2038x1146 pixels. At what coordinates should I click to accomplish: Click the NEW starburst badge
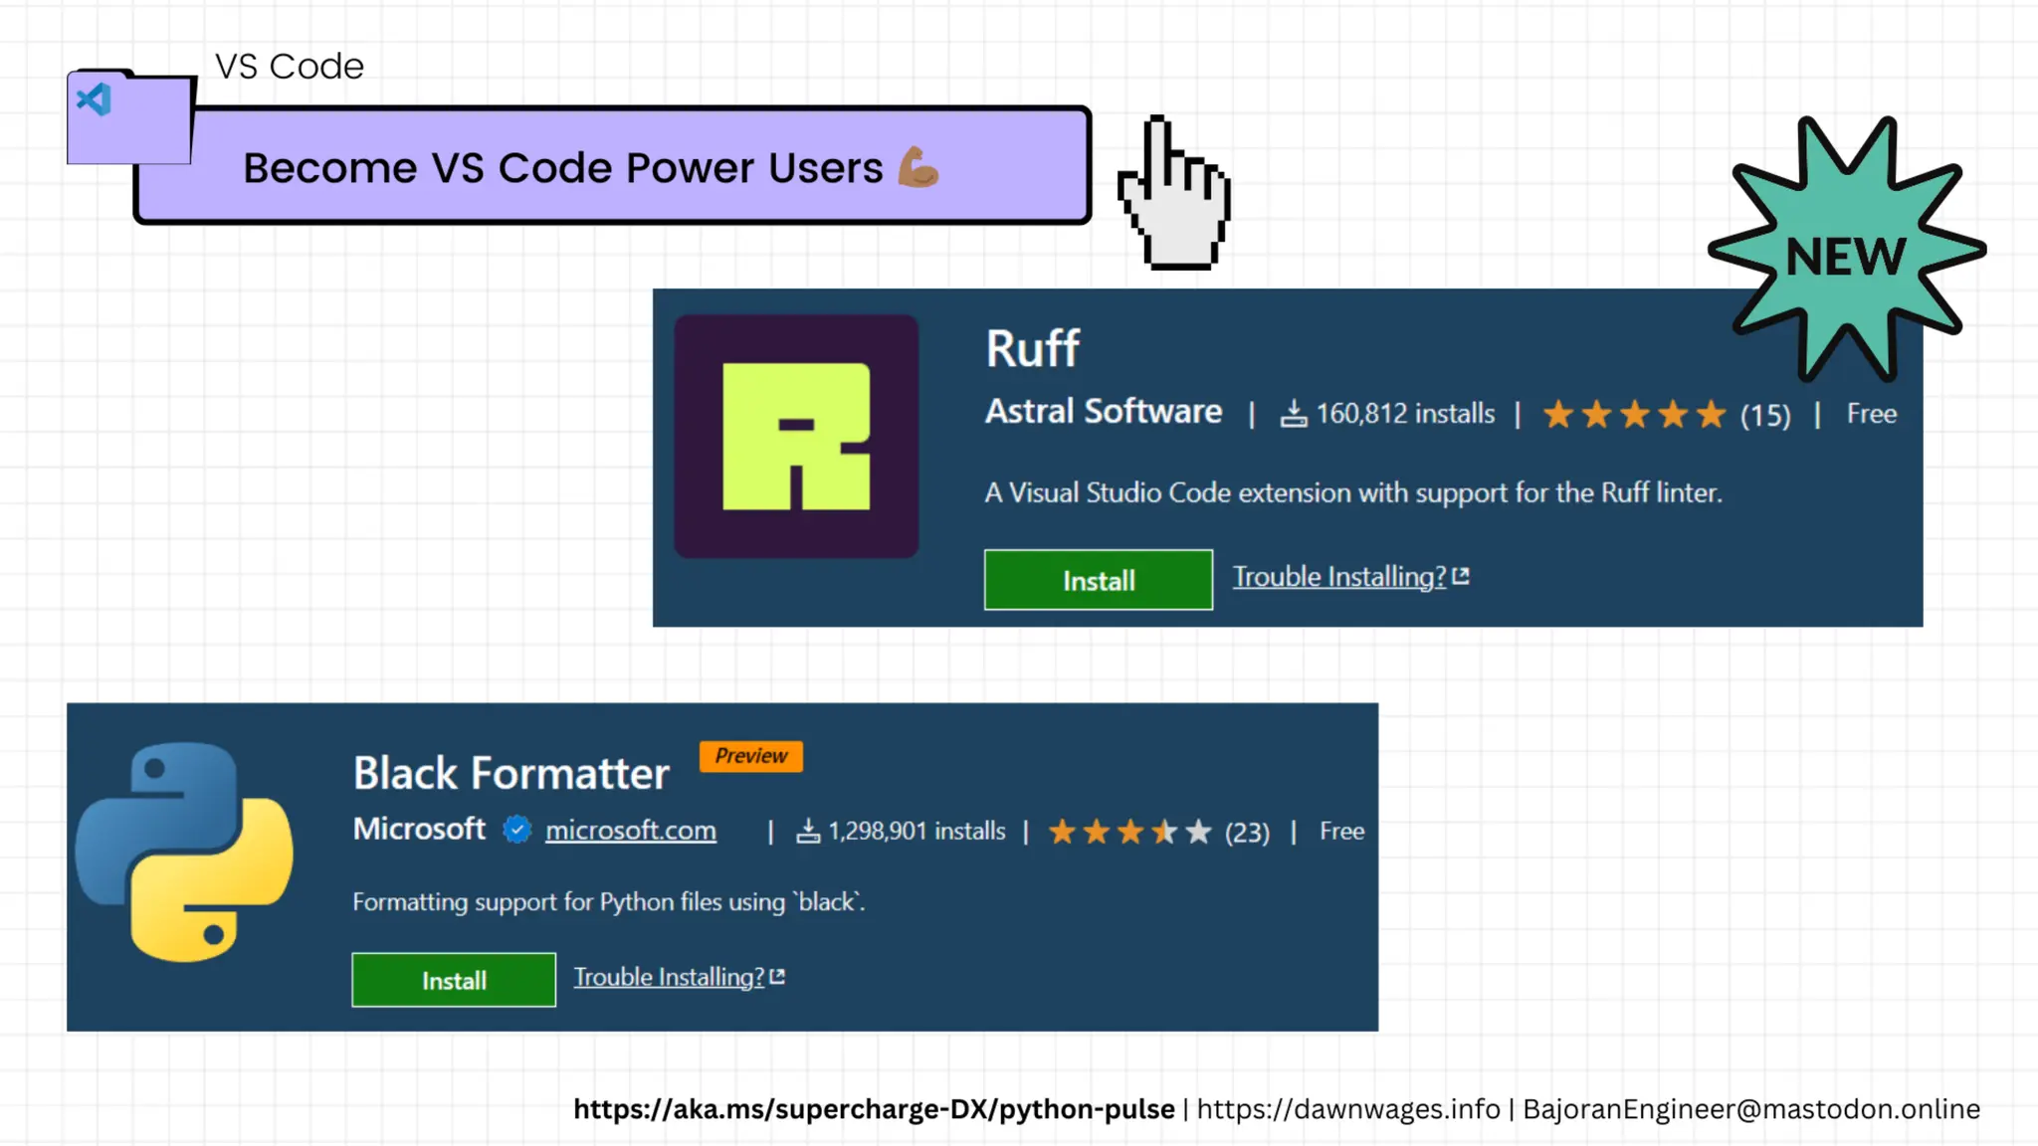point(1847,249)
